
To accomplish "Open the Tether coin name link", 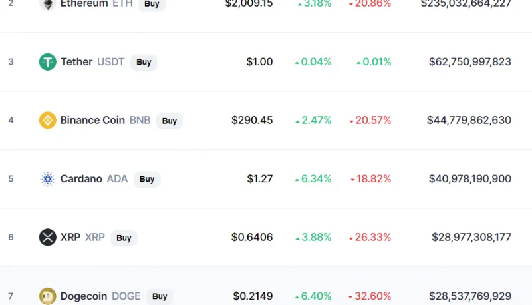I will [76, 62].
